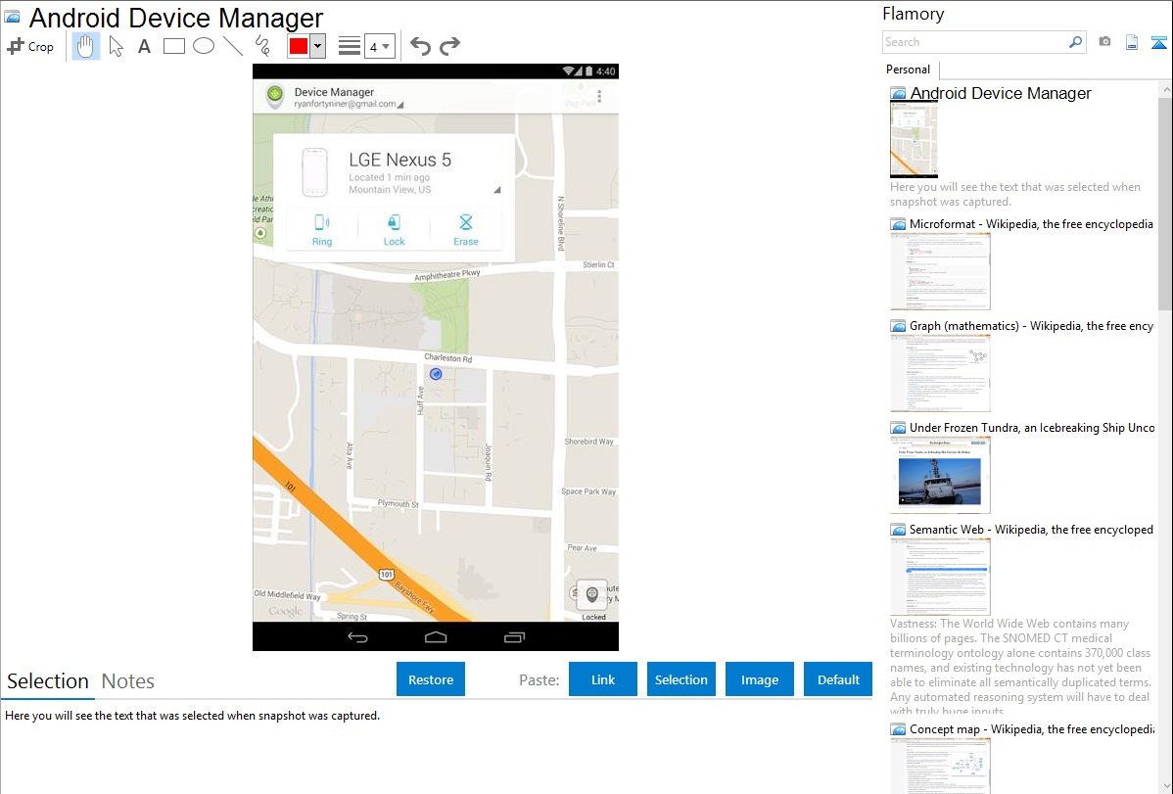Click the Semantic Web snapshot thumbnail
The height and width of the screenshot is (794, 1173).
tap(940, 577)
